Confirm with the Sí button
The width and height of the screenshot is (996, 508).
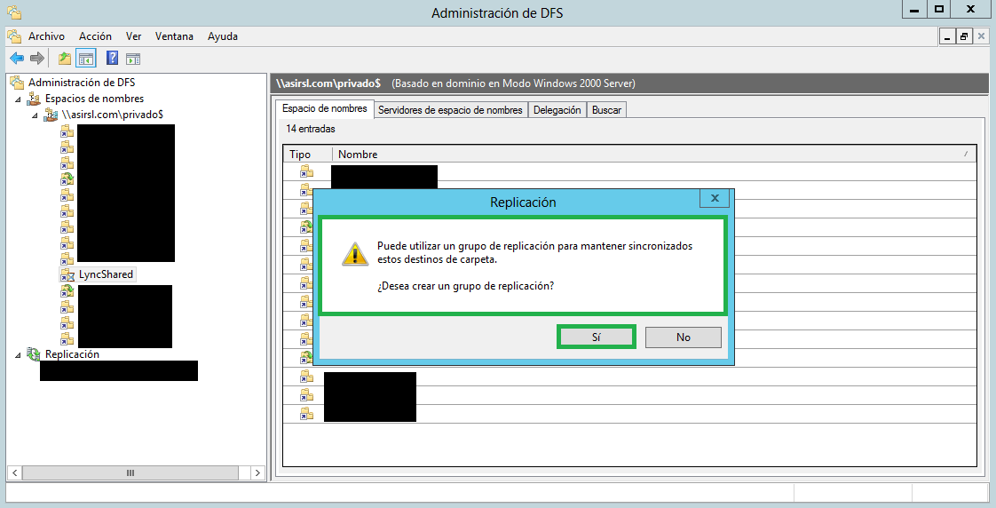click(x=596, y=337)
